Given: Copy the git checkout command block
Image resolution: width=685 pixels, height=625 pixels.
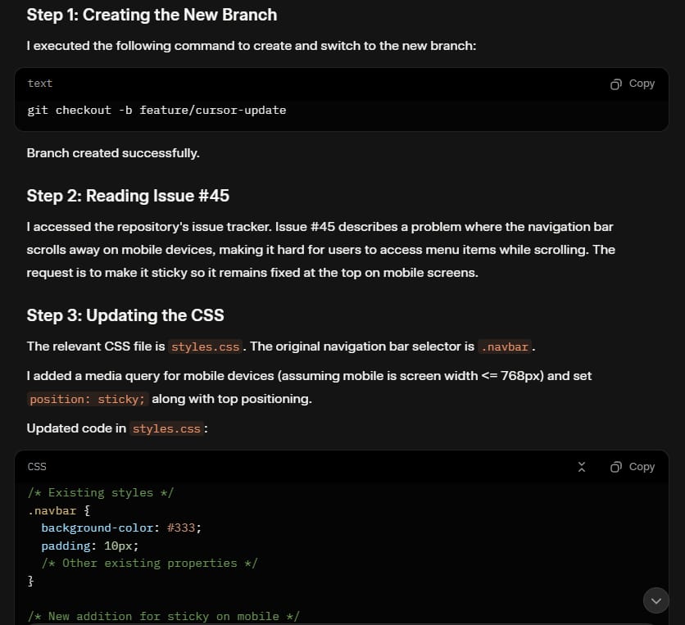Looking at the screenshot, I should 632,84.
